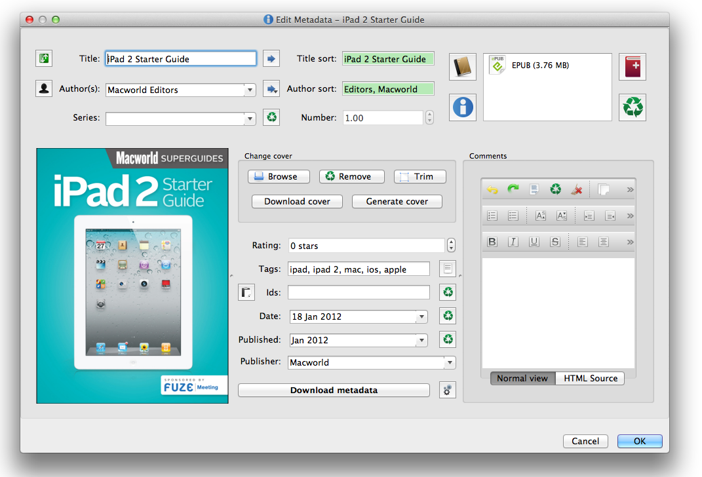The height and width of the screenshot is (477, 702).
Task: Click the document page icon in the Comments toolbar
Action: (534, 189)
